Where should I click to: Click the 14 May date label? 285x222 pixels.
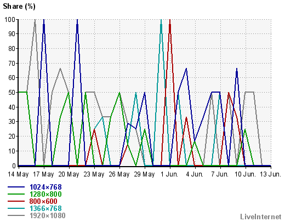[x=18, y=174]
